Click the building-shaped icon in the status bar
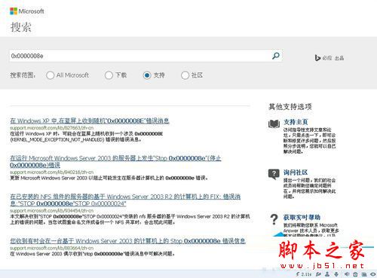This screenshot has height=278, width=377. (364, 274)
